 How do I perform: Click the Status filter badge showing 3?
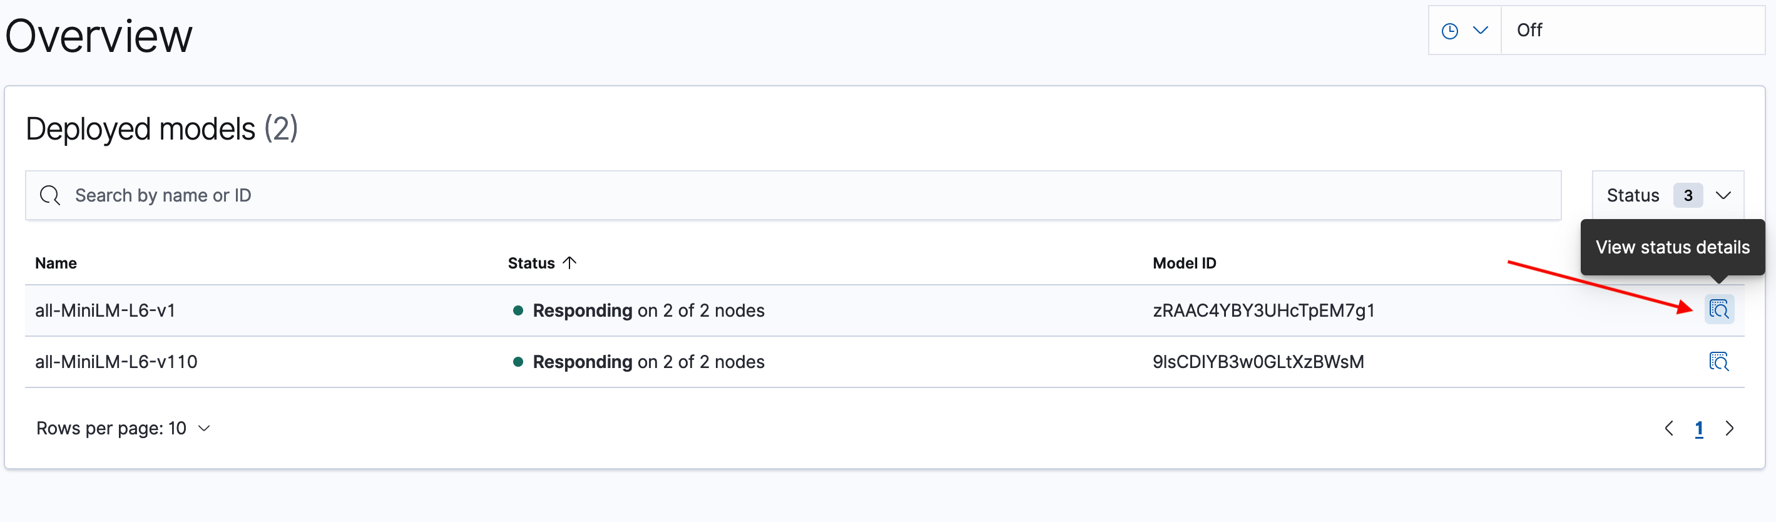point(1688,195)
